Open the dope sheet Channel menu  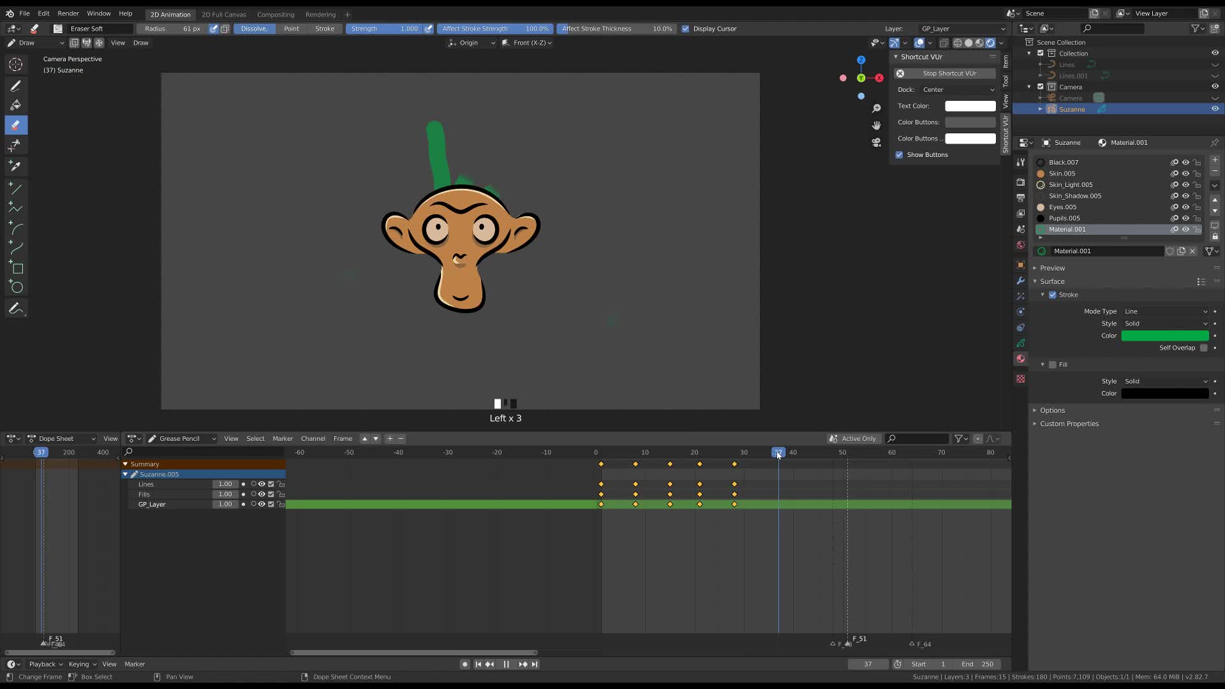click(313, 439)
